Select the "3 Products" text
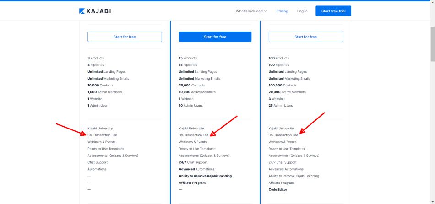Image resolution: width=435 pixels, height=204 pixels. click(x=96, y=58)
